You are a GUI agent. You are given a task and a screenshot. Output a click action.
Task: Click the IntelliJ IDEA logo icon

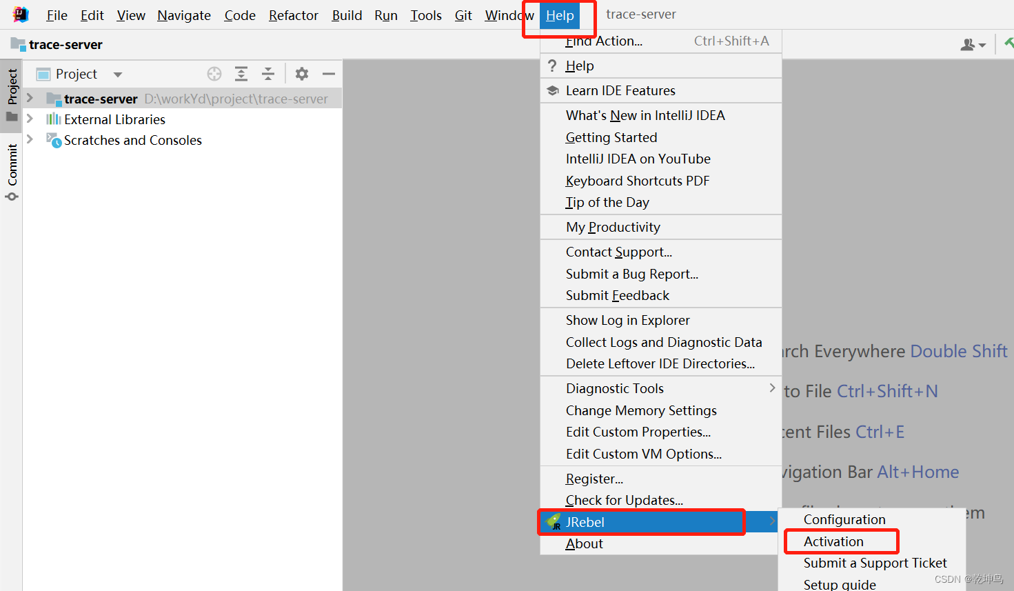[21, 14]
